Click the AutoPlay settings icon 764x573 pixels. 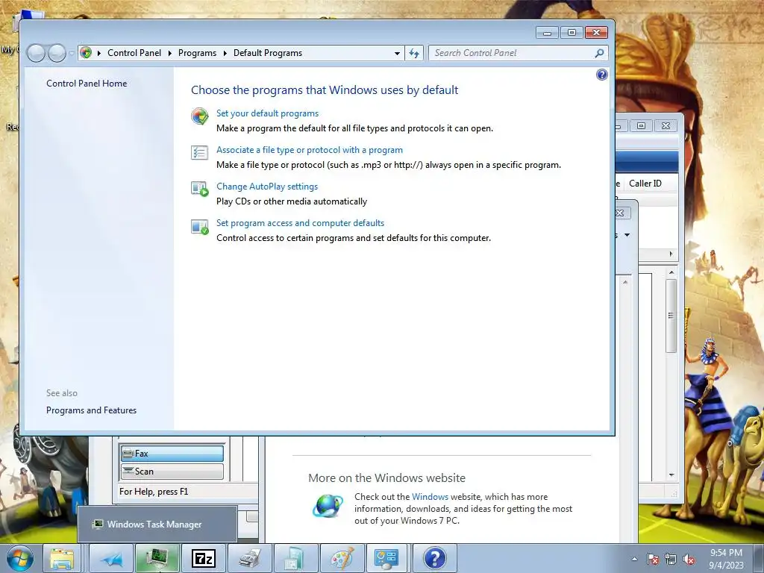[199, 189]
